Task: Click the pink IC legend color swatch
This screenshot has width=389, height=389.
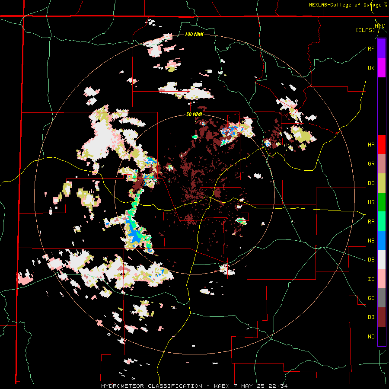Action: pyautogui.click(x=382, y=279)
